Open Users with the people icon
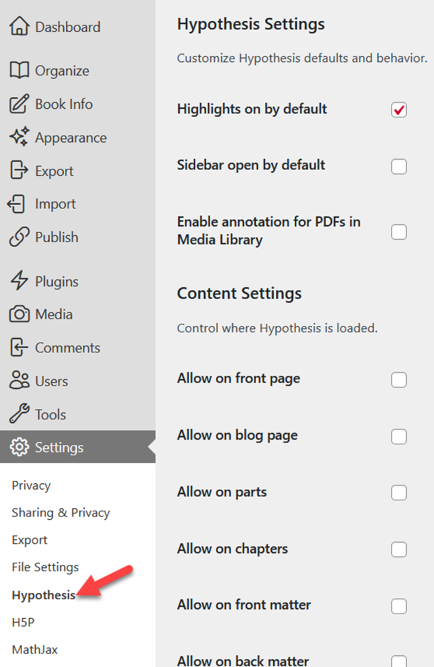The image size is (434, 667). 20,380
